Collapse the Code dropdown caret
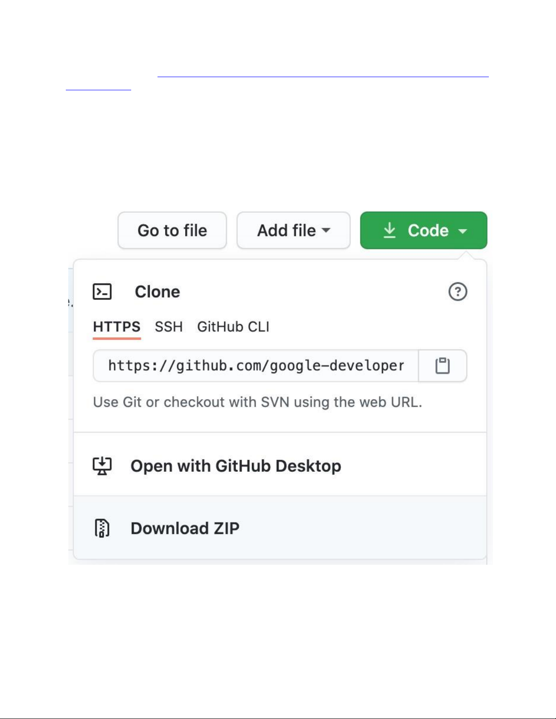This screenshot has height=719, width=556. coord(463,231)
